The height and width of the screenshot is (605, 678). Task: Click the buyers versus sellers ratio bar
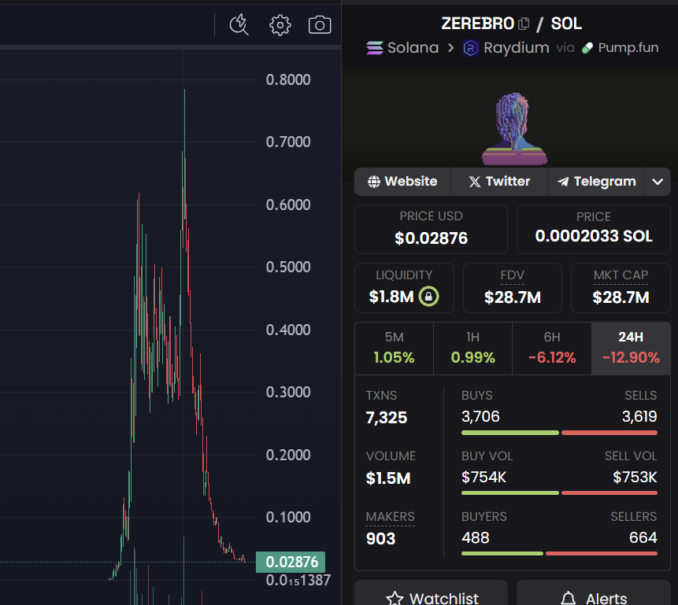click(x=559, y=554)
